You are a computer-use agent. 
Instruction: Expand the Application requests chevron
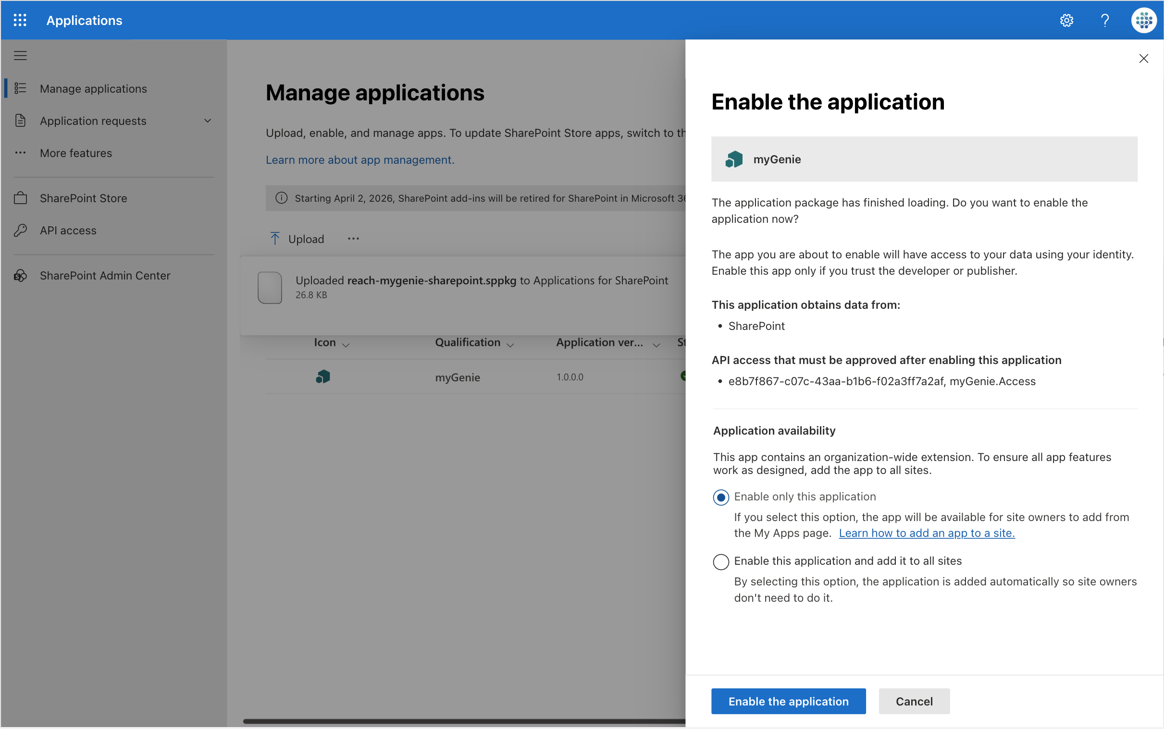(208, 121)
